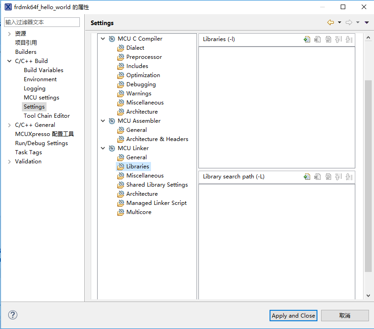
Task: Click Add icon in Libraries (-l) toolbar
Action: (307, 39)
